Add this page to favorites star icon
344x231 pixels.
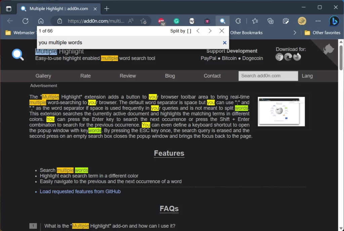[x=143, y=21]
